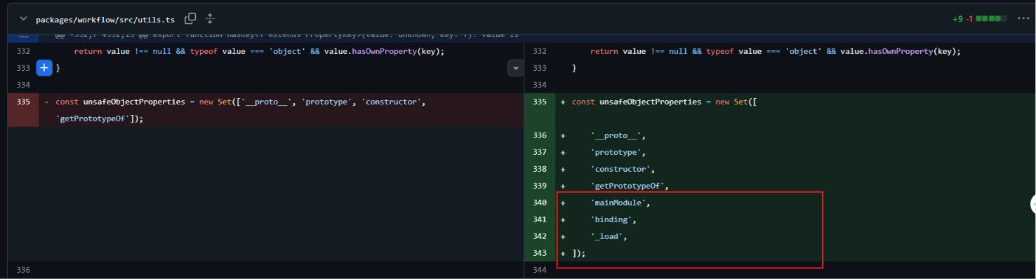Collapse the utils.ts file diff
1036x279 pixels.
(24, 19)
